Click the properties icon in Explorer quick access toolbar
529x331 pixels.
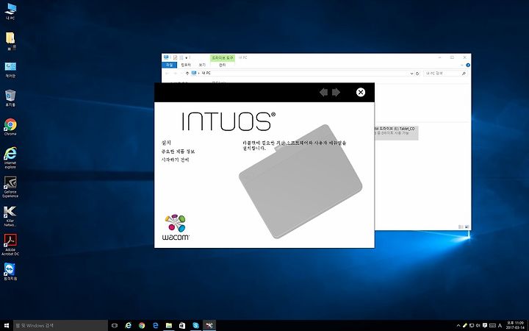click(x=175, y=58)
